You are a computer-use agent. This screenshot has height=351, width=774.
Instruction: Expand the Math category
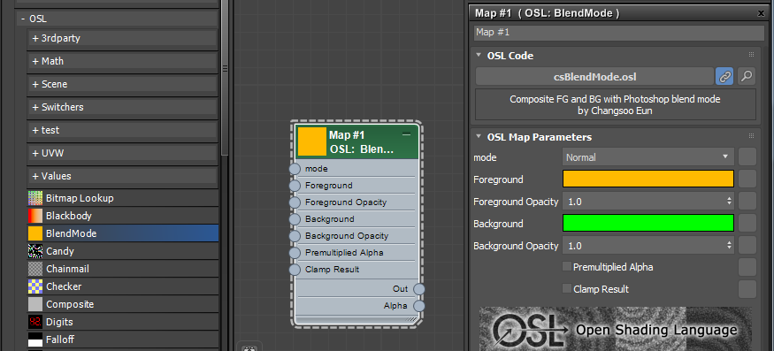click(35, 61)
